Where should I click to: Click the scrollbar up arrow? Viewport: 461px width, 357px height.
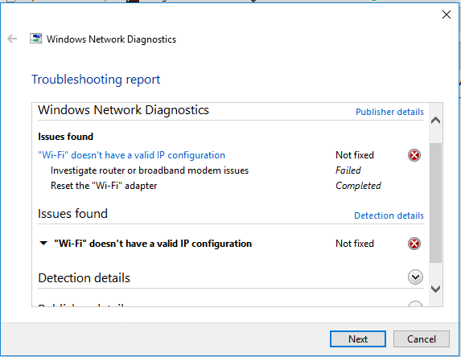click(x=435, y=120)
